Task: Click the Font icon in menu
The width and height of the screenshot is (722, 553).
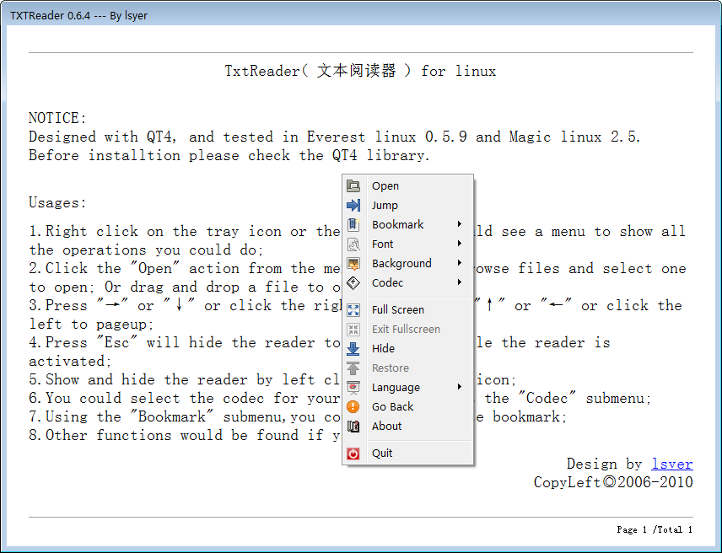Action: tap(353, 244)
